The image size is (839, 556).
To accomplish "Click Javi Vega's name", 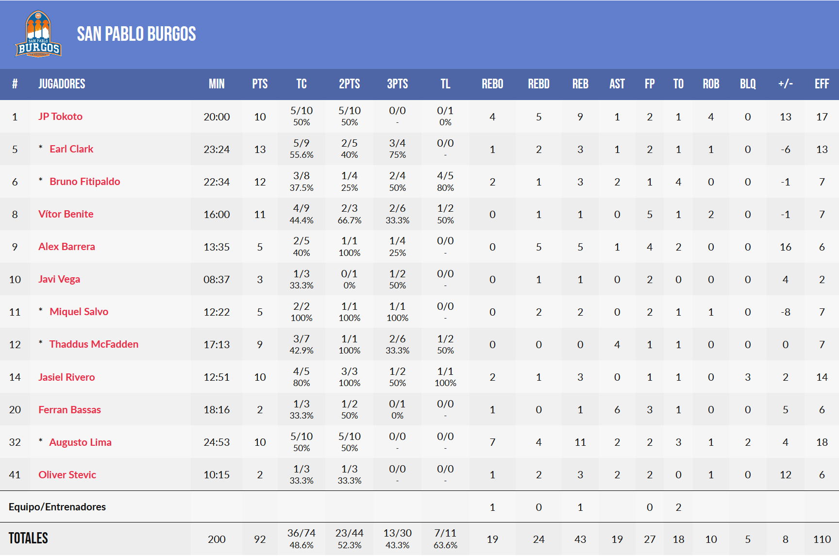I will [x=59, y=279].
